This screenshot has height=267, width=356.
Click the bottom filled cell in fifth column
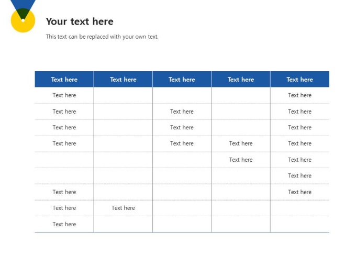(x=299, y=192)
